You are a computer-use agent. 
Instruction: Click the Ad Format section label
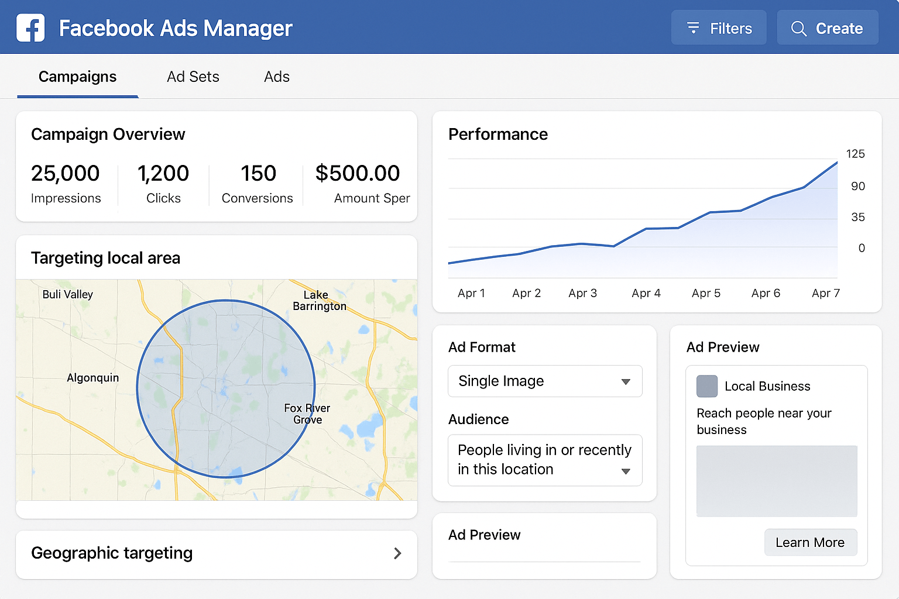click(482, 347)
